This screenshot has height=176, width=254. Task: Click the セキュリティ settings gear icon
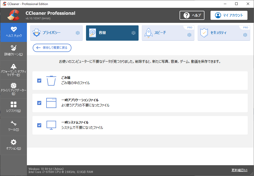245,35
